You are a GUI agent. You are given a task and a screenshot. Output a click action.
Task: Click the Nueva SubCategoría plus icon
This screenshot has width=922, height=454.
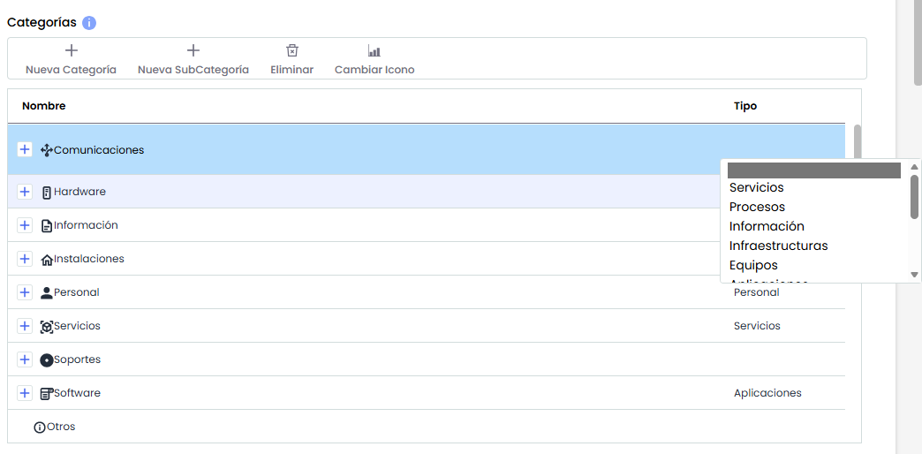193,51
